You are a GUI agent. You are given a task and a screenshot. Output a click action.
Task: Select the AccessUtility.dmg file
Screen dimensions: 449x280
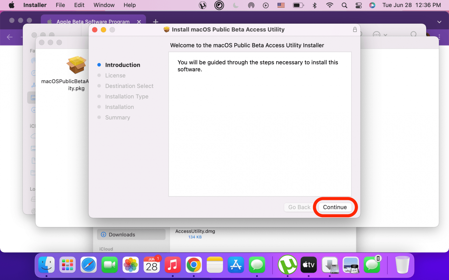tap(195, 231)
